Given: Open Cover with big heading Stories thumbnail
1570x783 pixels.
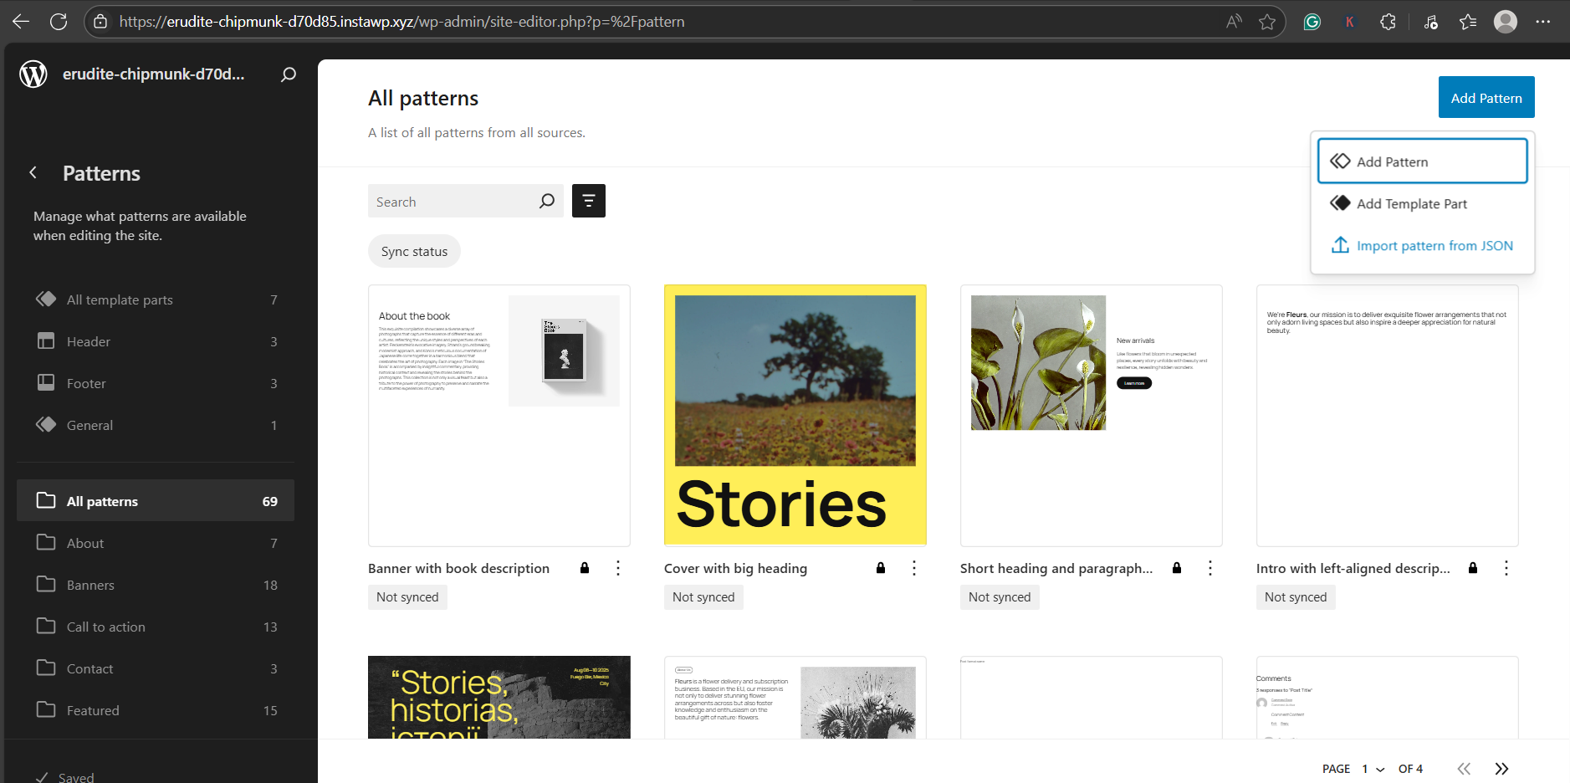Looking at the screenshot, I should point(795,416).
